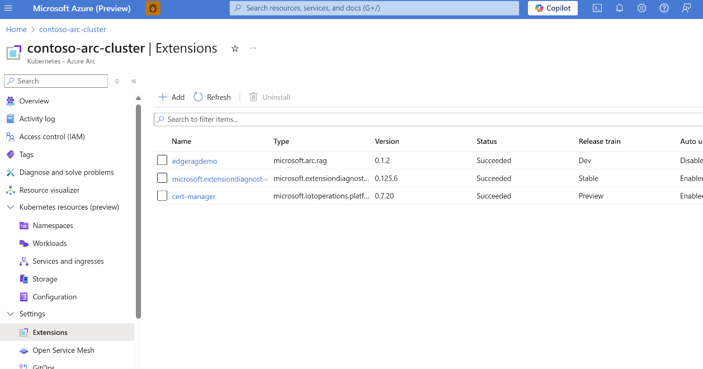703x369 pixels.
Task: Open Open Service Mesh in sidebar
Action: point(63,351)
